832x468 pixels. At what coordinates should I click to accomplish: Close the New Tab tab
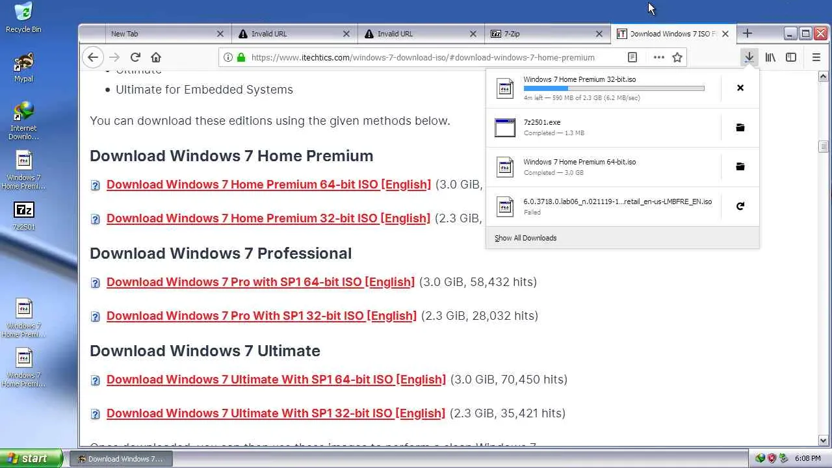[220, 34]
